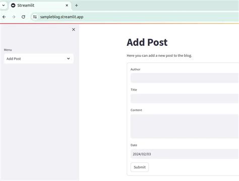Close the Streamlit browser tab
239x181 pixels.
(67, 6)
